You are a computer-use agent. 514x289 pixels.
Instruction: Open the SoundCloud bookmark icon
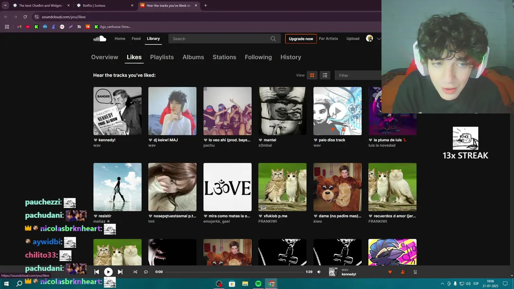pos(88,27)
